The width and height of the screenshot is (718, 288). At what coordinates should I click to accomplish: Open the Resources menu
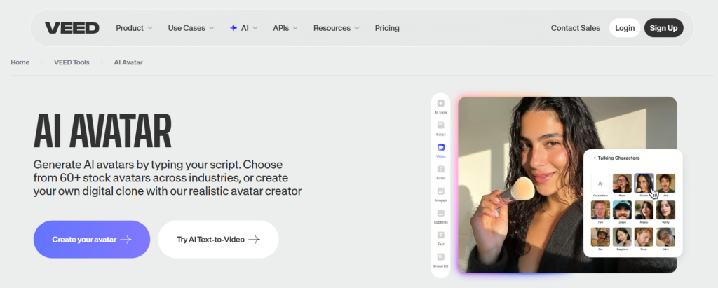click(x=332, y=28)
